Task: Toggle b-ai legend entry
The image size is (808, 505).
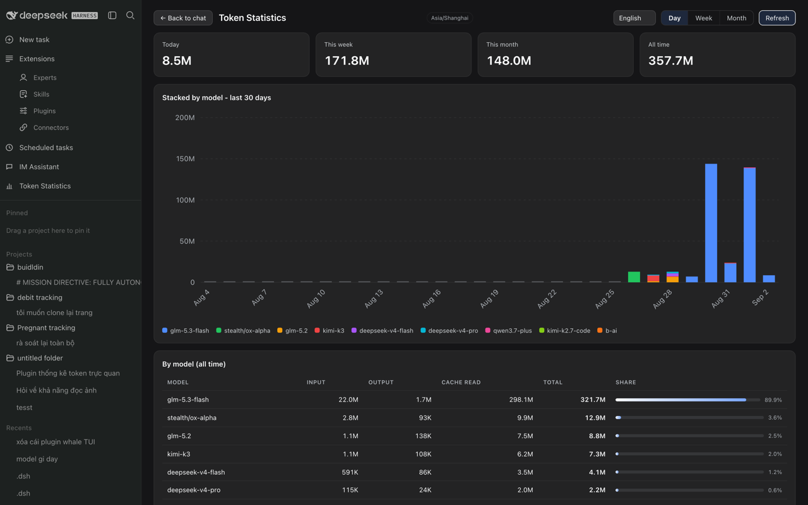Action: 607,330
